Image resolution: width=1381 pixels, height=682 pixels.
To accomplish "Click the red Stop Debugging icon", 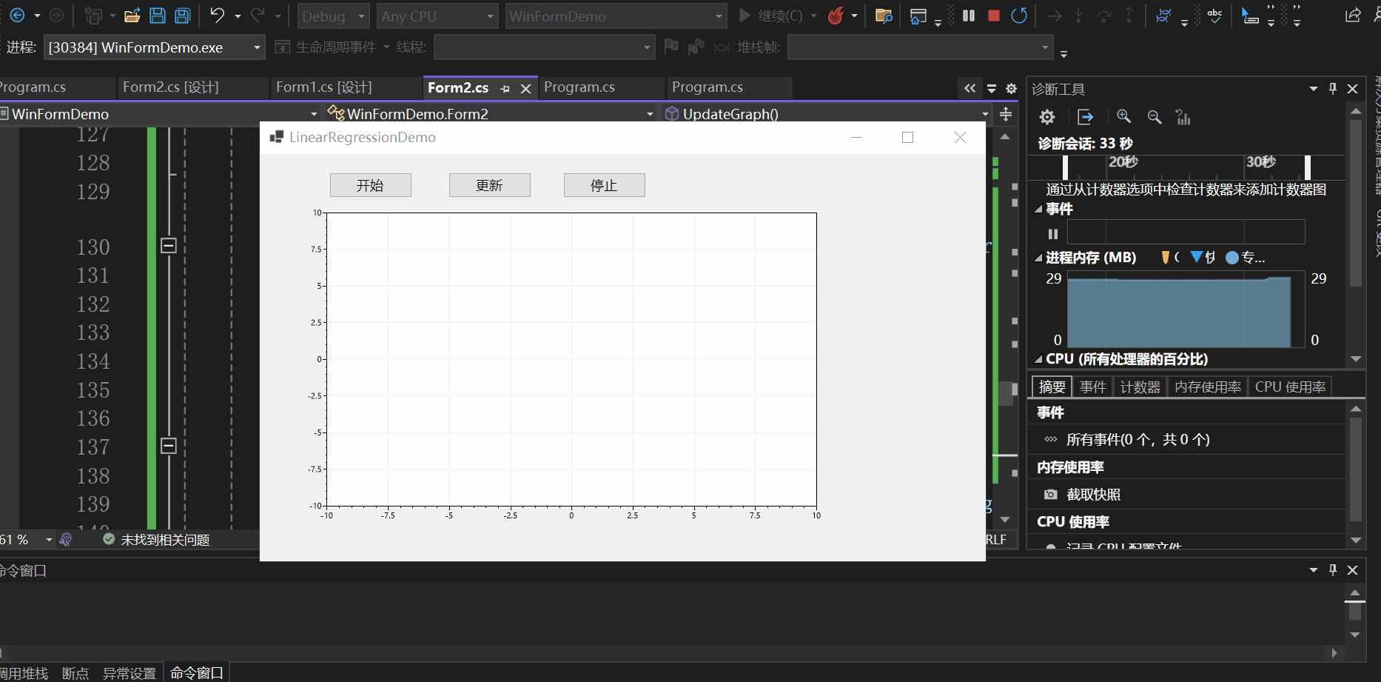I will click(x=993, y=15).
